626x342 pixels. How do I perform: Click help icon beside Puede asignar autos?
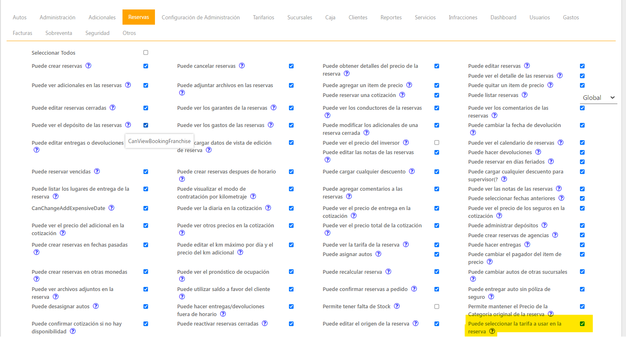(x=378, y=254)
